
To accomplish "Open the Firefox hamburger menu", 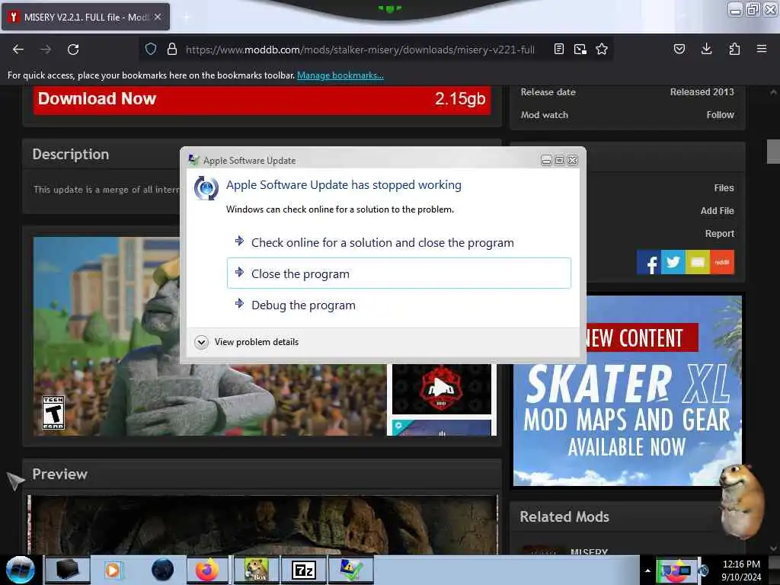I will click(x=762, y=49).
